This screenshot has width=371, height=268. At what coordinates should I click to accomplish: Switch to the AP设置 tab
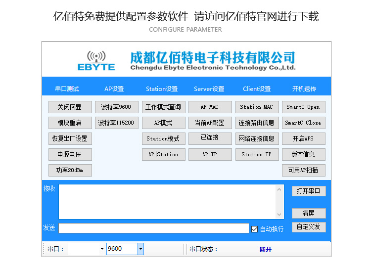click(x=114, y=89)
